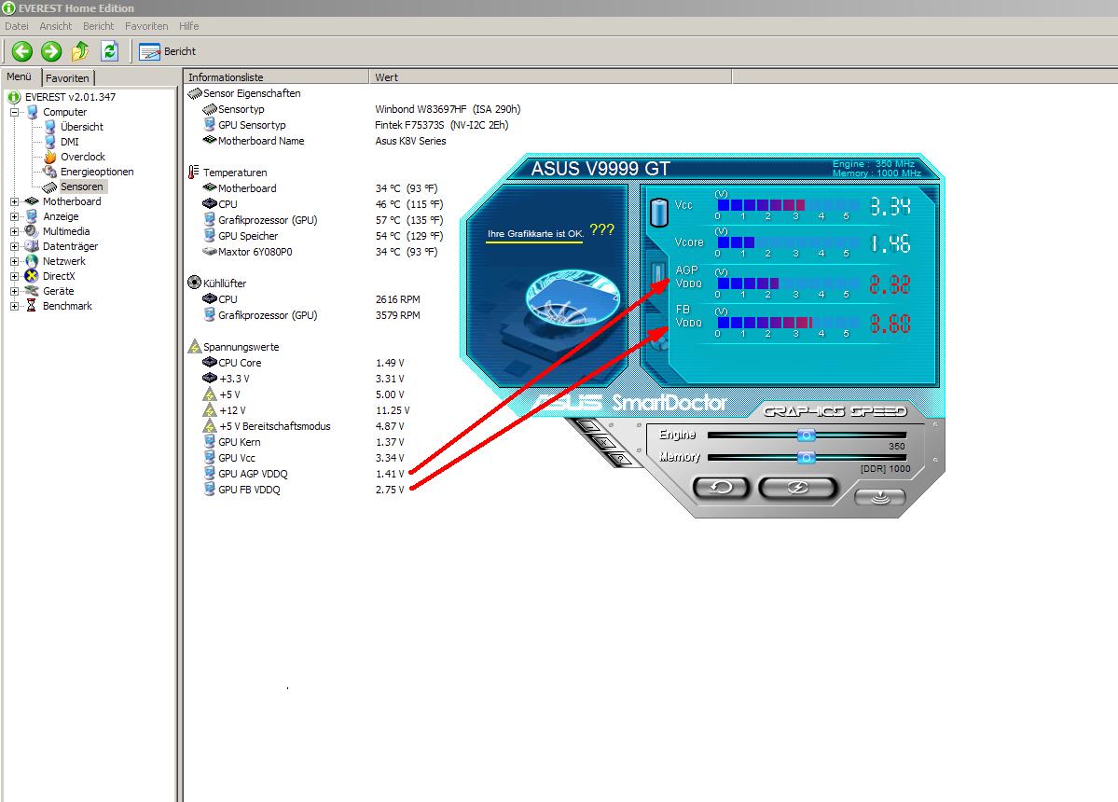This screenshot has width=1118, height=802.
Task: Click the cooling fan picture in SmartDoctor
Action: pyautogui.click(x=573, y=298)
